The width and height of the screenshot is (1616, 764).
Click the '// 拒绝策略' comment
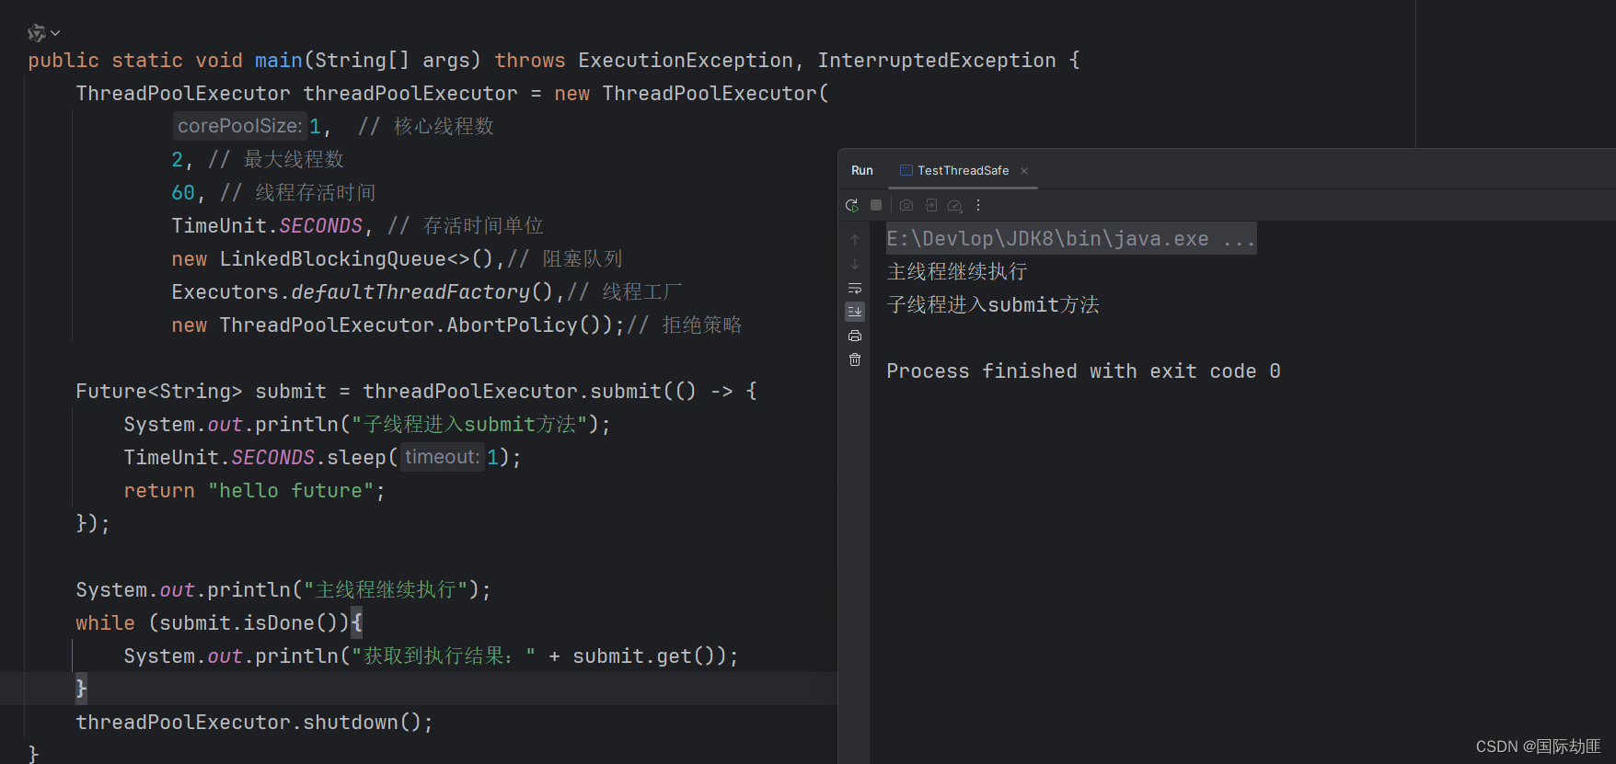684,325
